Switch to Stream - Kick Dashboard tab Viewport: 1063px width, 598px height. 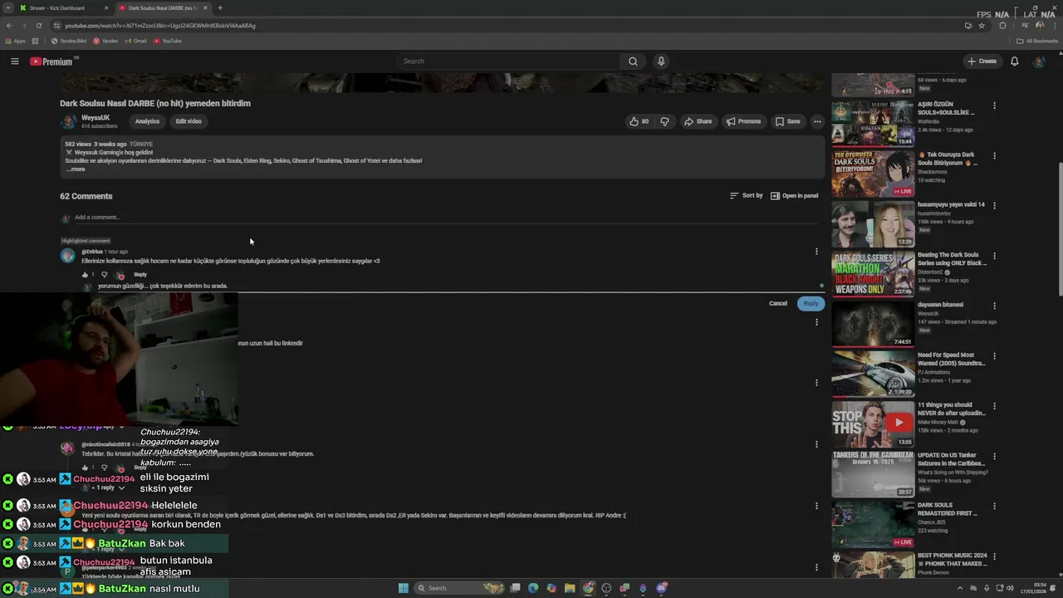[x=65, y=7]
